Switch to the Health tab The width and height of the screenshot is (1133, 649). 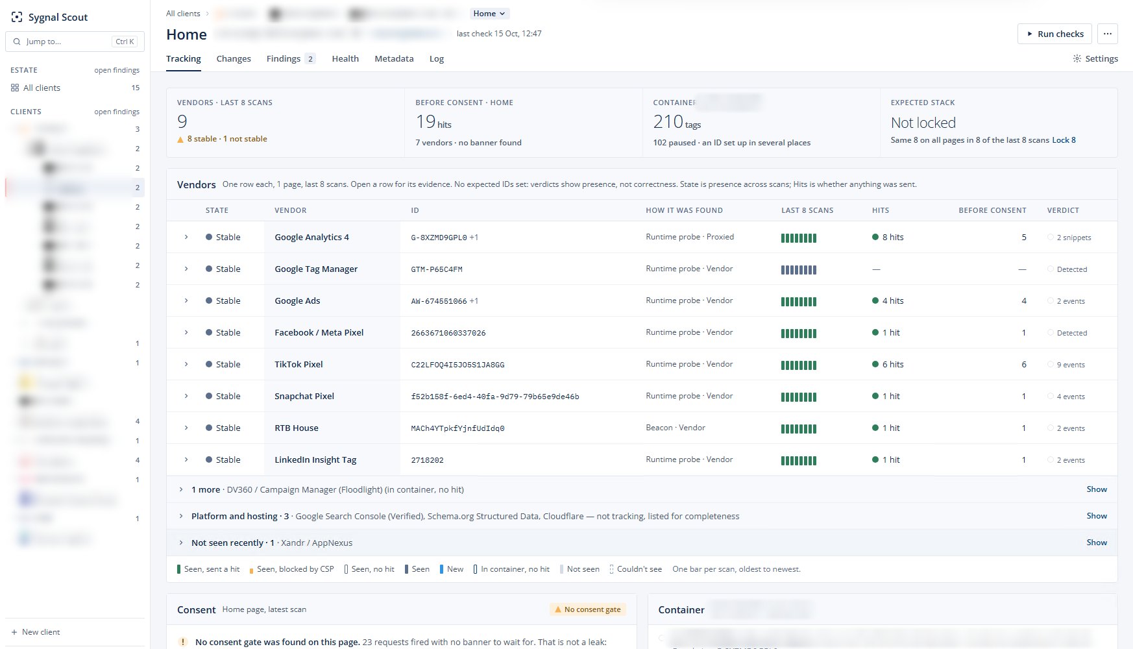tap(345, 58)
